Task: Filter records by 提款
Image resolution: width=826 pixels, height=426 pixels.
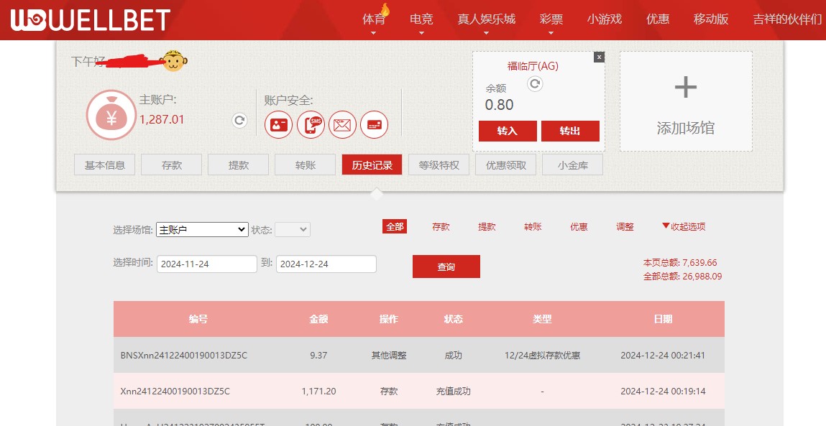Action: tap(487, 226)
